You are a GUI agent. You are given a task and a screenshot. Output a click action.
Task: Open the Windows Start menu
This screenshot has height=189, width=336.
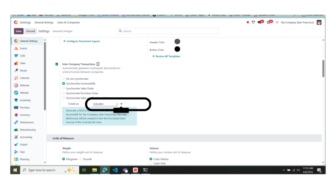[15, 170]
